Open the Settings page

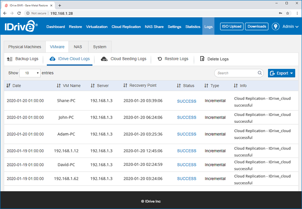(x=174, y=26)
